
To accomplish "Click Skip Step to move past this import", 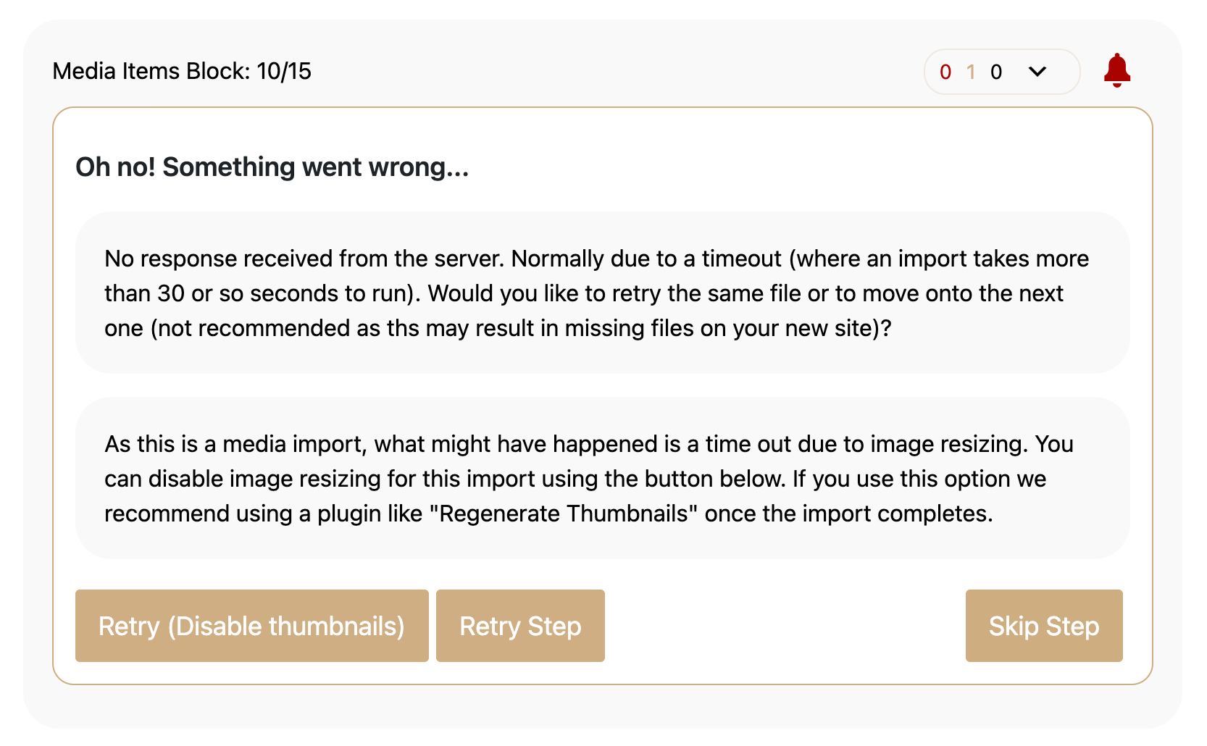I will [1044, 626].
